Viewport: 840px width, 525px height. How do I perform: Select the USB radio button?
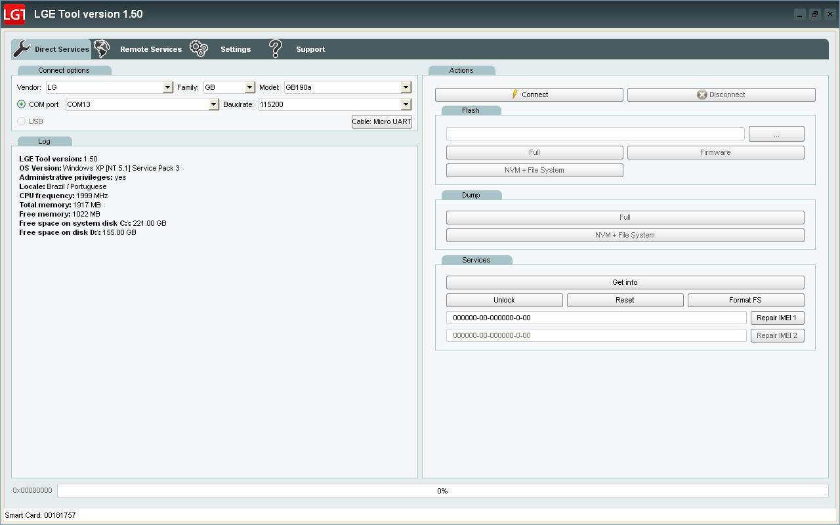point(22,121)
